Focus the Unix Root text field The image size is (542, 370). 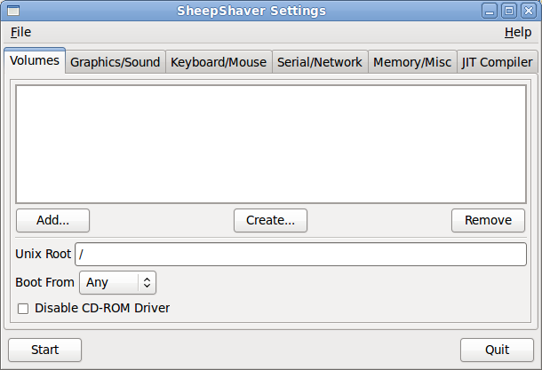(x=300, y=255)
